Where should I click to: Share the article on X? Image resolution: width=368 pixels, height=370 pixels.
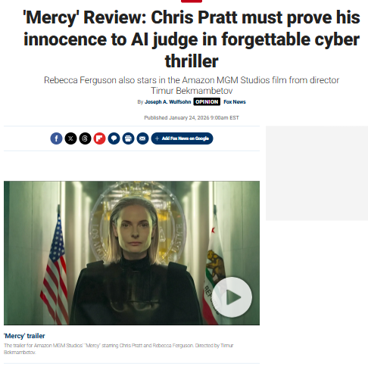tap(70, 138)
